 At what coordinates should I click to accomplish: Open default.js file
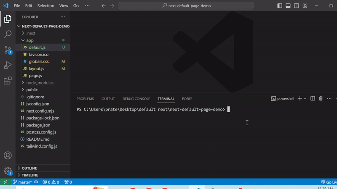[x=43, y=47]
